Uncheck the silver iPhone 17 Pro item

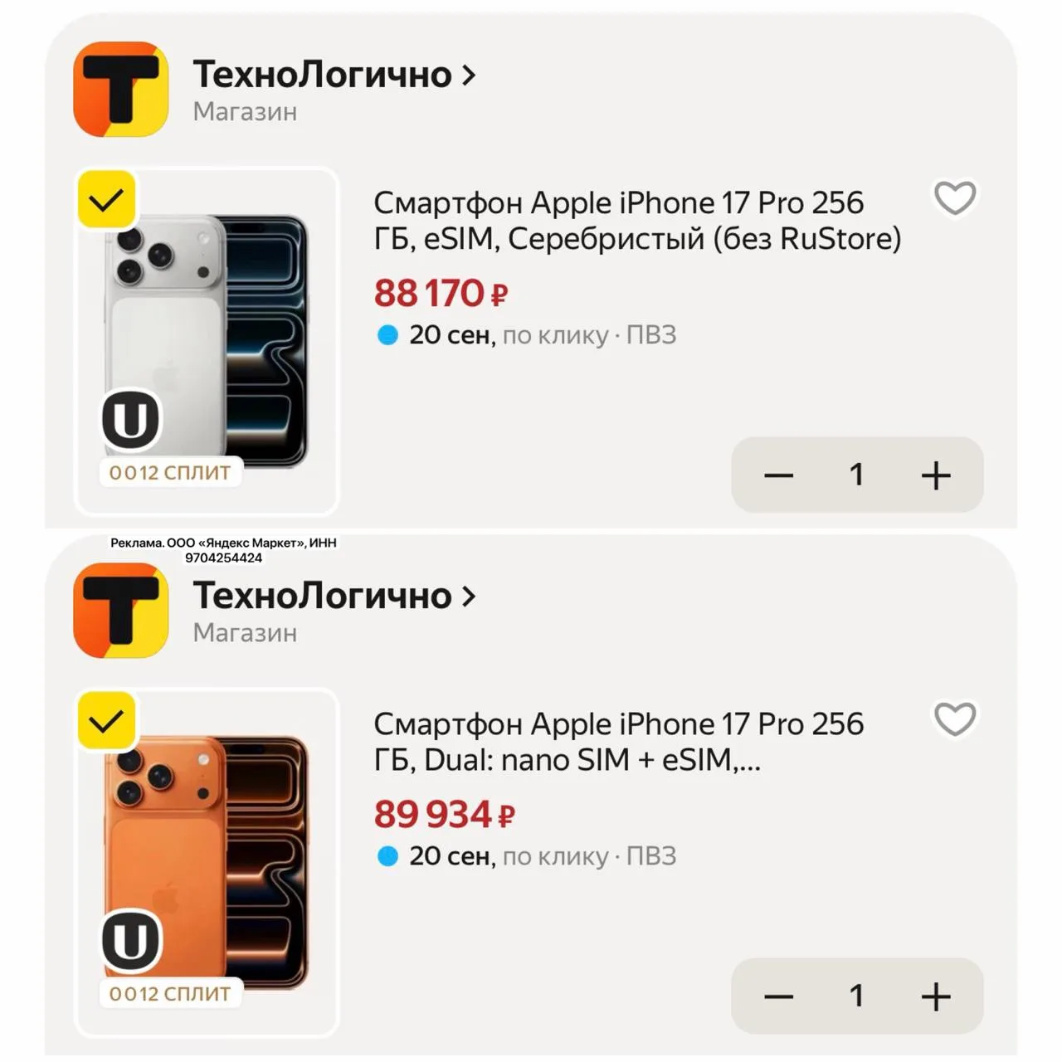pos(106,200)
